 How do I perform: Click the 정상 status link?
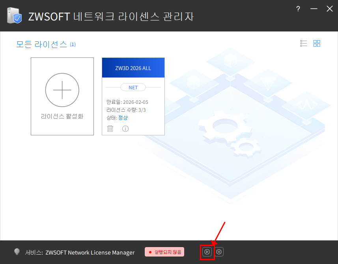pos(123,117)
